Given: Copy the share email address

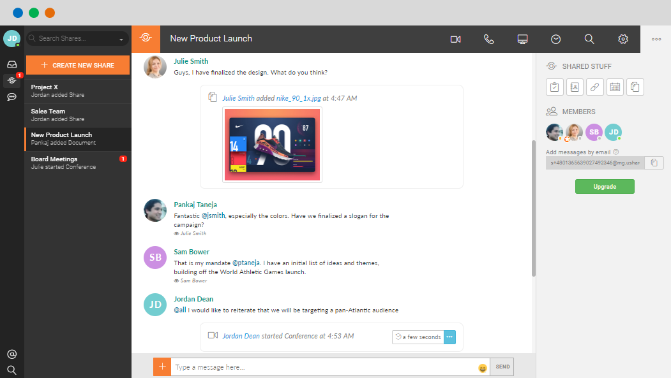Looking at the screenshot, I should click(x=654, y=163).
